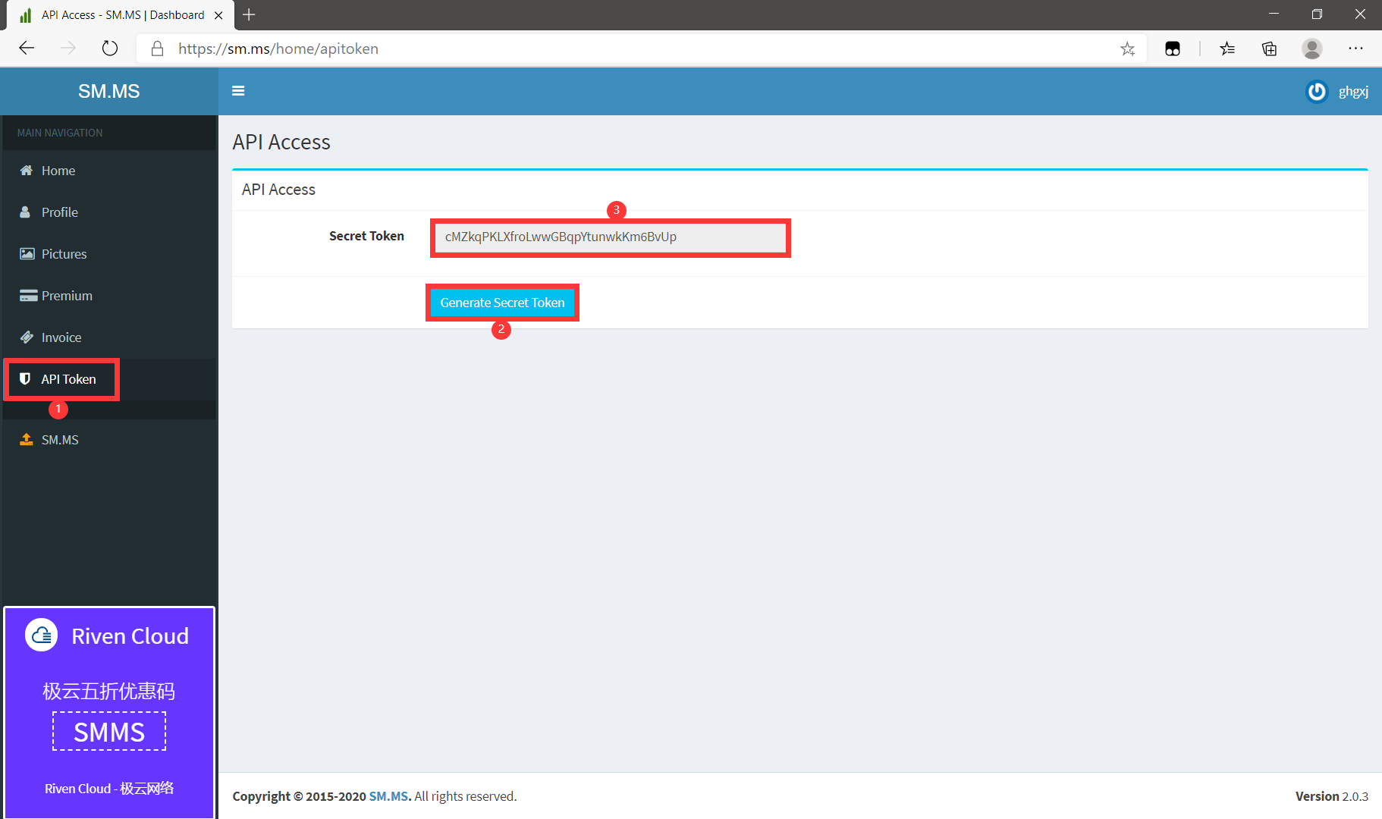
Task: Click the Version 2.0.3 footer text
Action: 1332,796
